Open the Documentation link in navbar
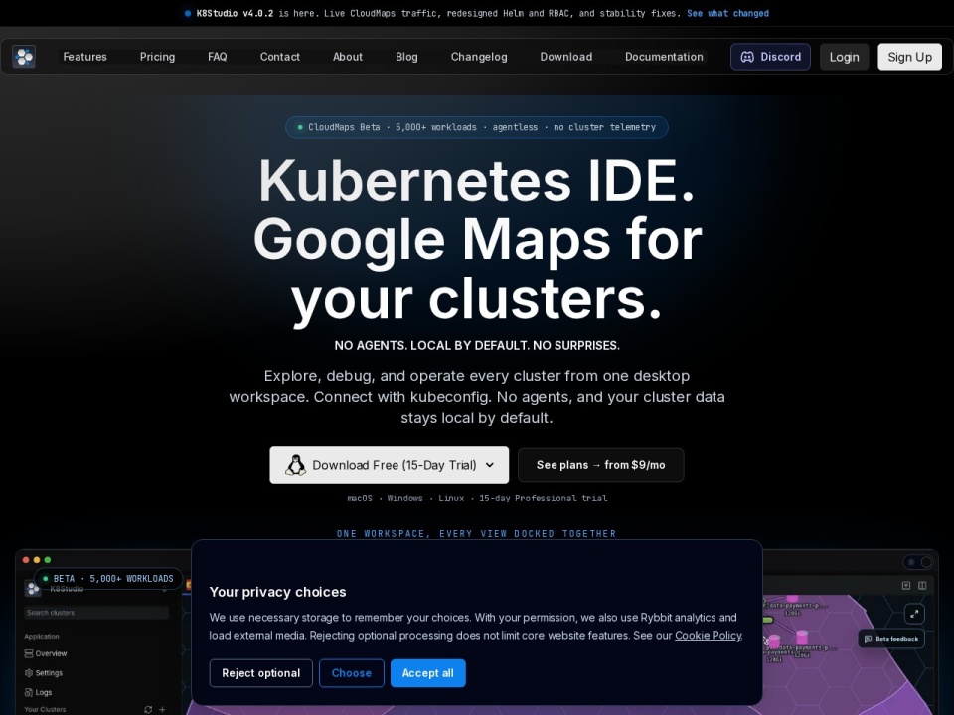Screen dimensions: 954x715 click(x=664, y=57)
